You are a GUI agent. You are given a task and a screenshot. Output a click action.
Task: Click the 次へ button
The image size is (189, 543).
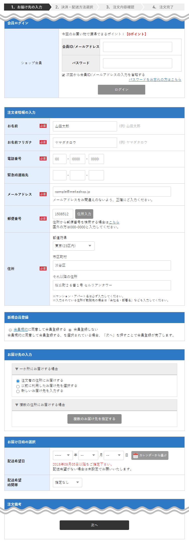(94, 525)
